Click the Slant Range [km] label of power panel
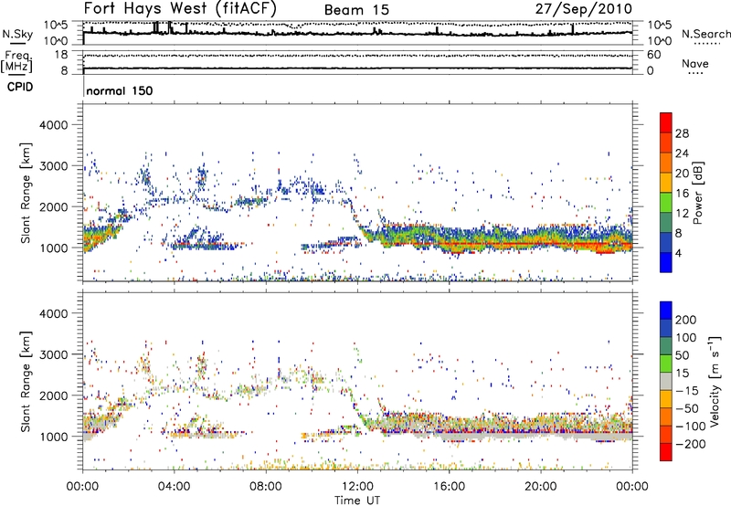 [x=26, y=193]
